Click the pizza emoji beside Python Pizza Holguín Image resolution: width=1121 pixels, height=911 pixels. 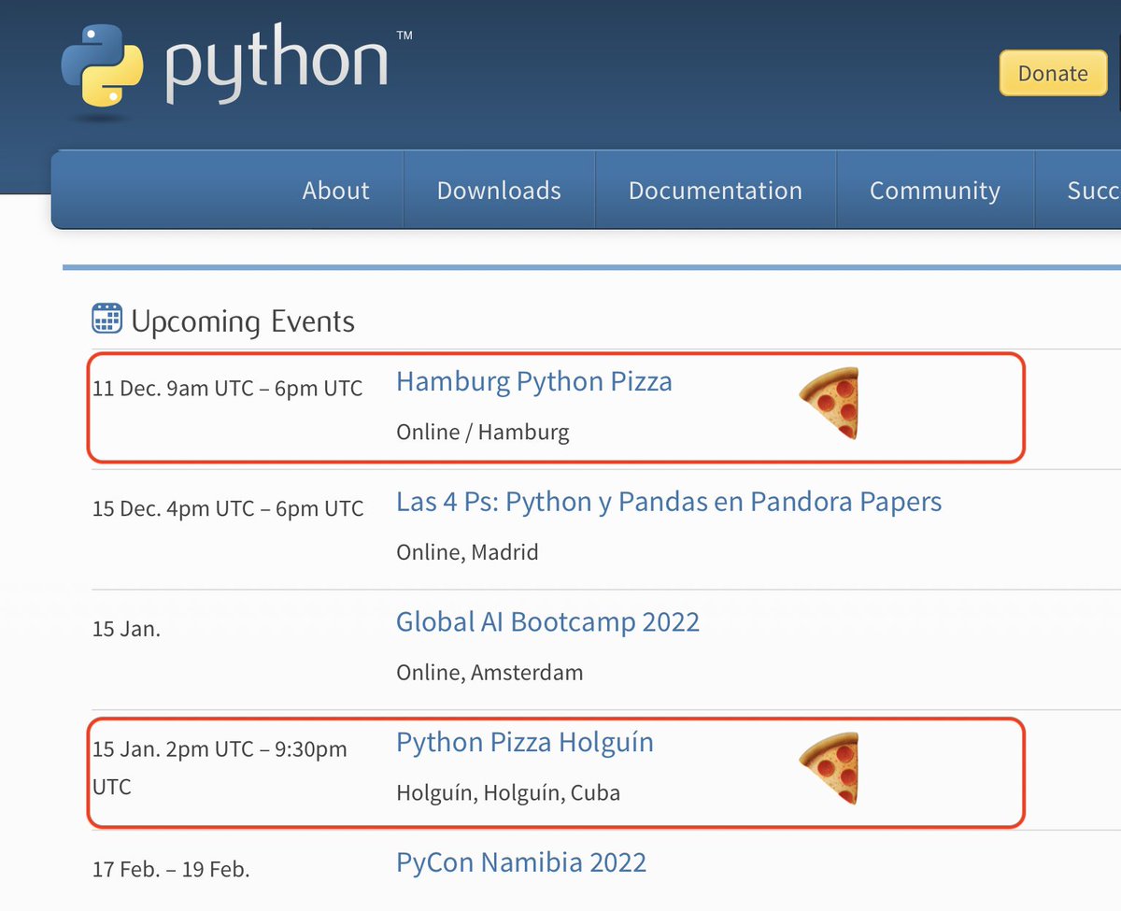(x=830, y=768)
